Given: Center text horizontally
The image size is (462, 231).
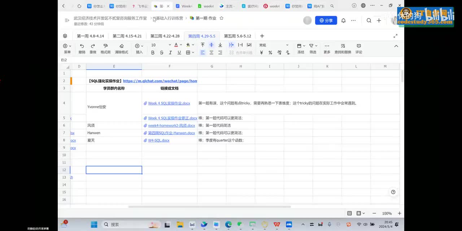Looking at the screenshot, I should pos(212,53).
